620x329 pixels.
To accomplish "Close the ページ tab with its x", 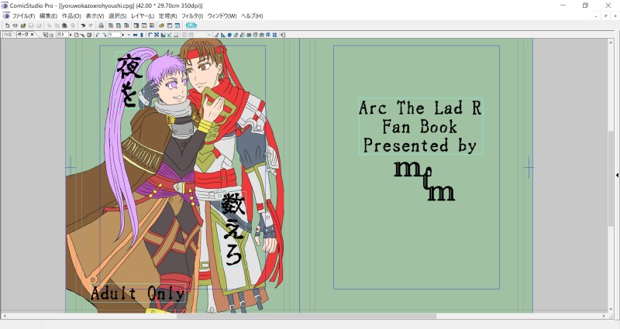I will 32,35.
